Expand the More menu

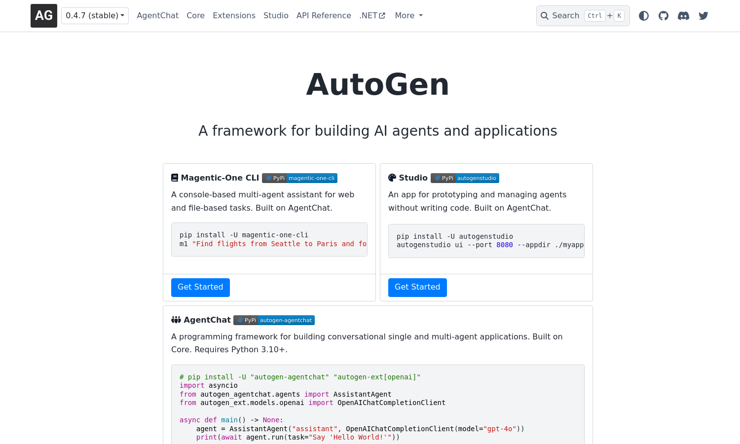tap(408, 15)
